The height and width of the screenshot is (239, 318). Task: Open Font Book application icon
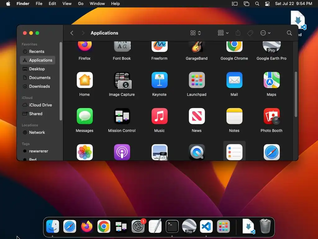(122, 46)
